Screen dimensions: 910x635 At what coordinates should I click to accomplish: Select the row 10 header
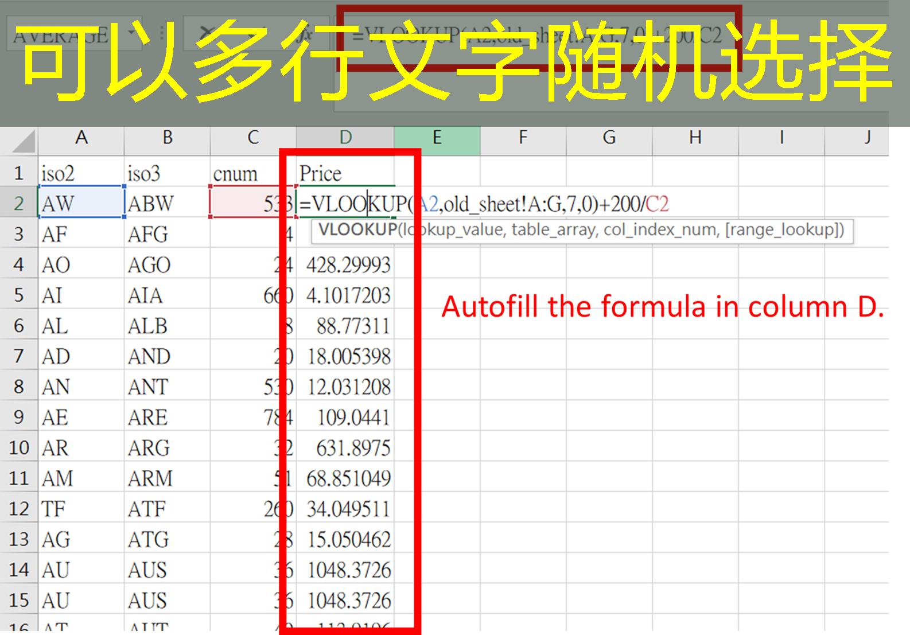click(x=19, y=447)
